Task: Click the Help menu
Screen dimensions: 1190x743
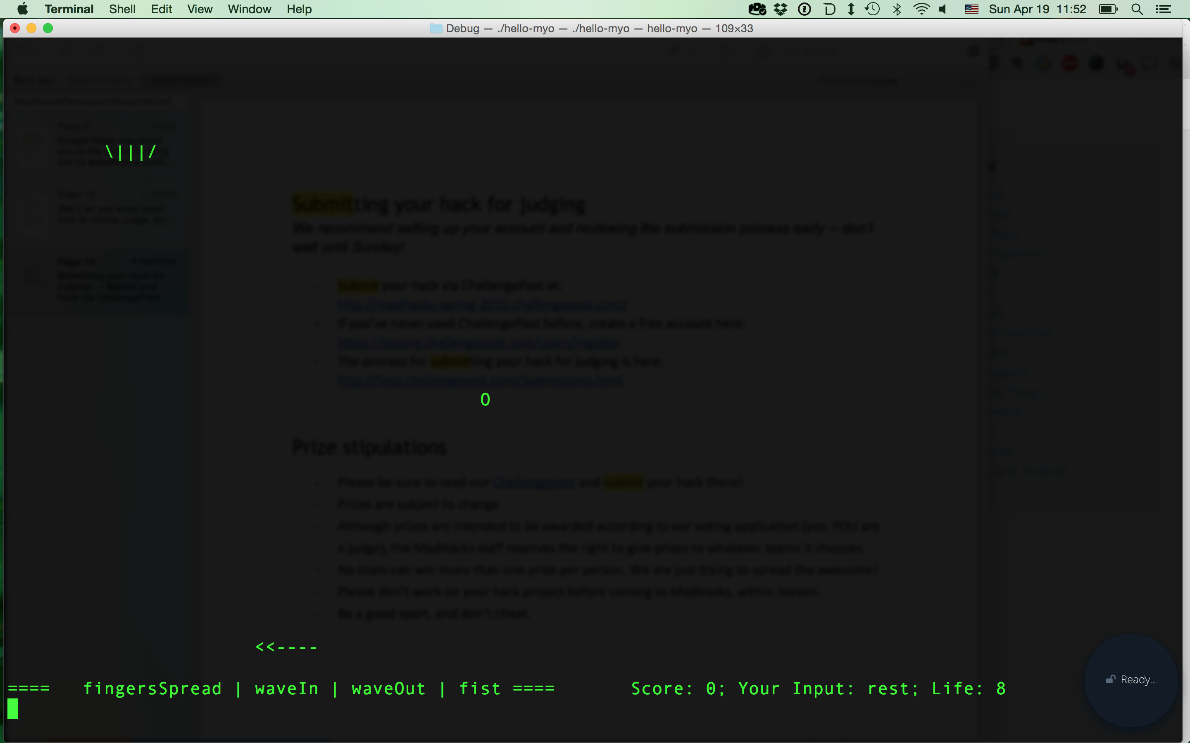Action: click(299, 9)
